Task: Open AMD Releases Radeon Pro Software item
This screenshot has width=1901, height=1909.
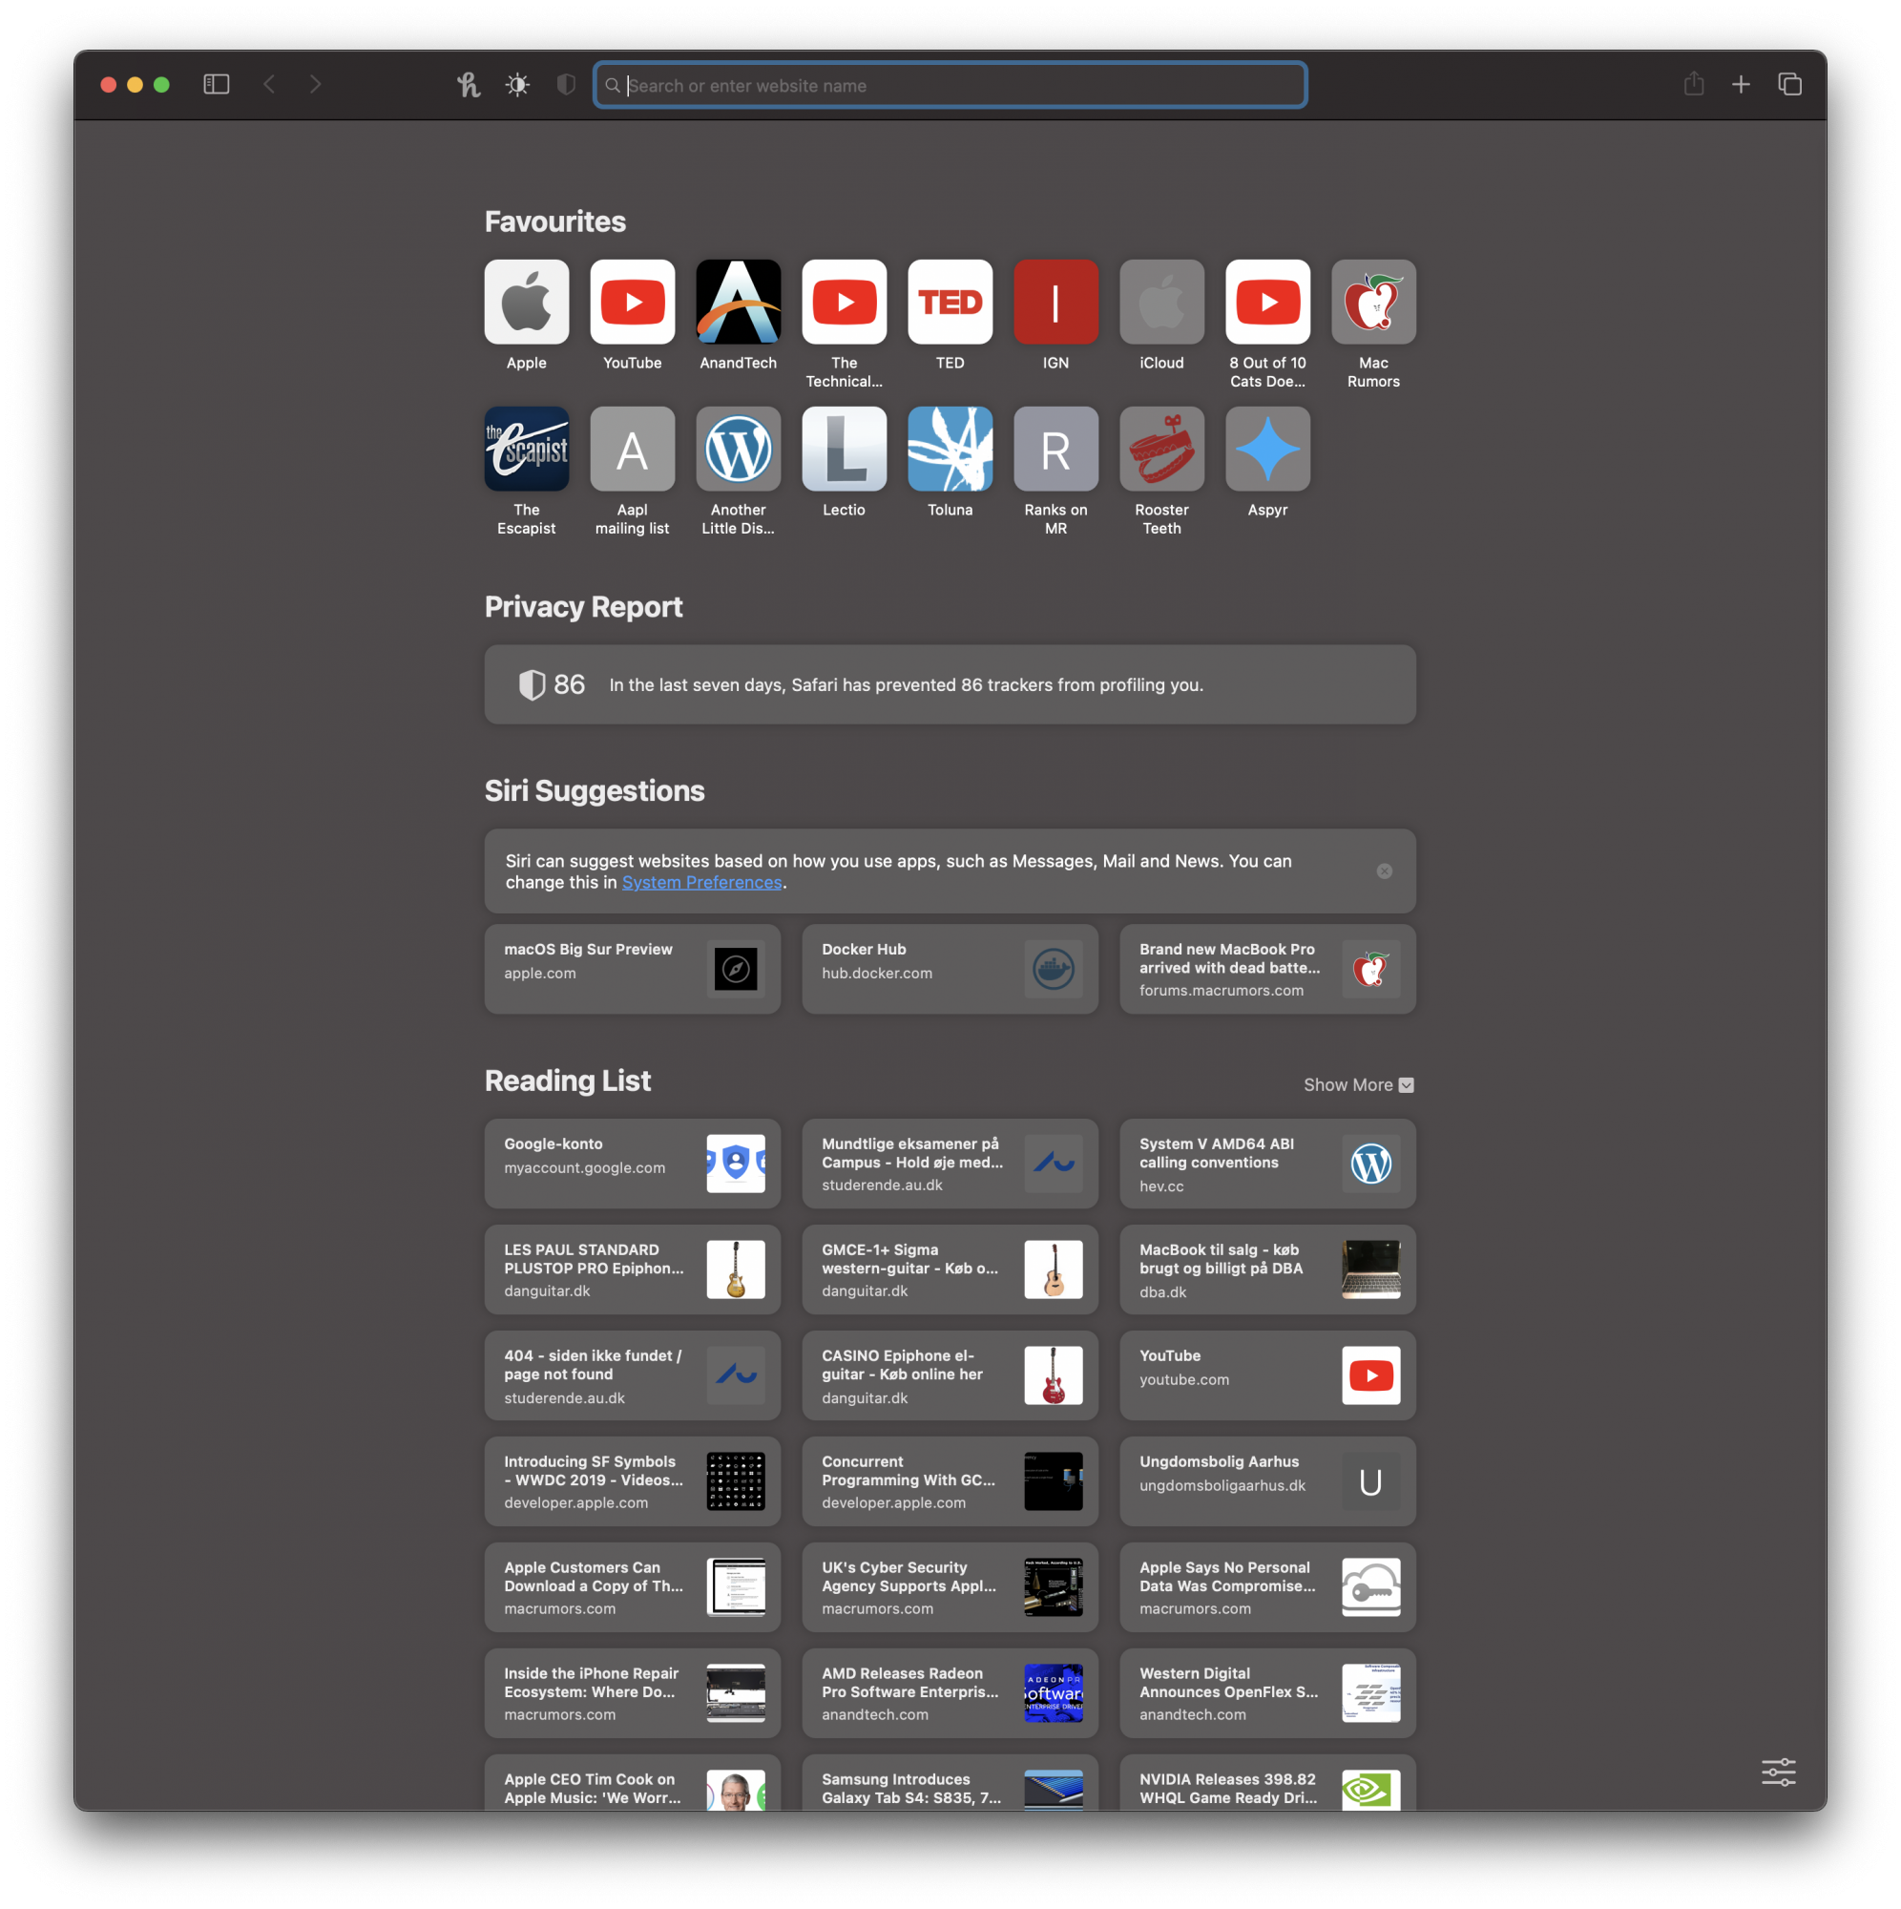Action: click(950, 1692)
